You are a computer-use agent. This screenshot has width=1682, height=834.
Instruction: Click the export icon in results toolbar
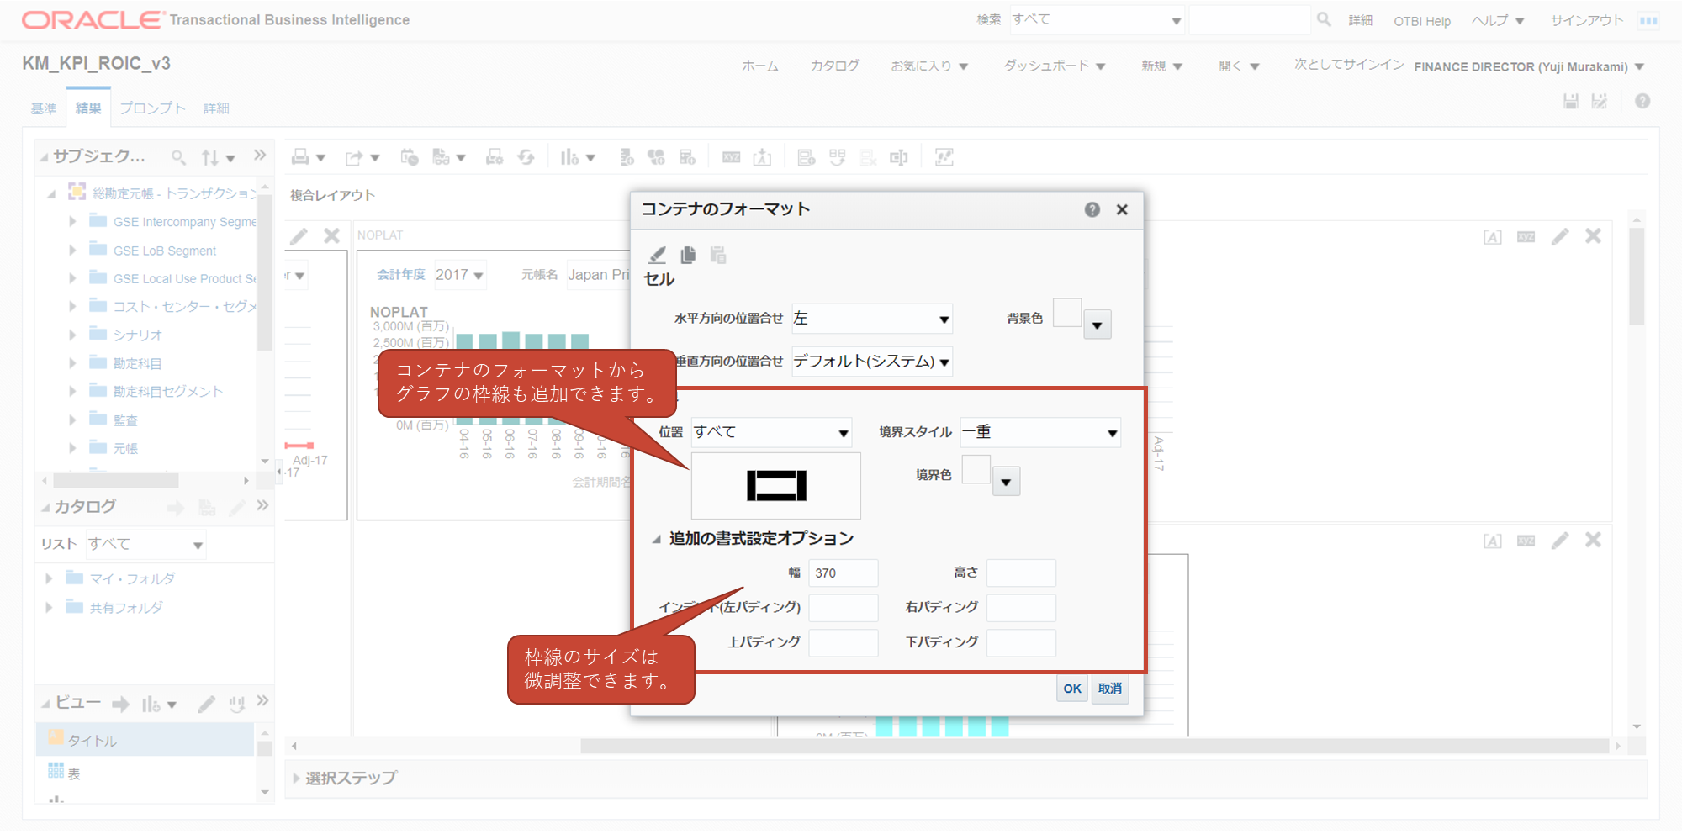click(354, 157)
